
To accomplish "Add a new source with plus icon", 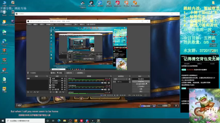I will tap(51, 92).
